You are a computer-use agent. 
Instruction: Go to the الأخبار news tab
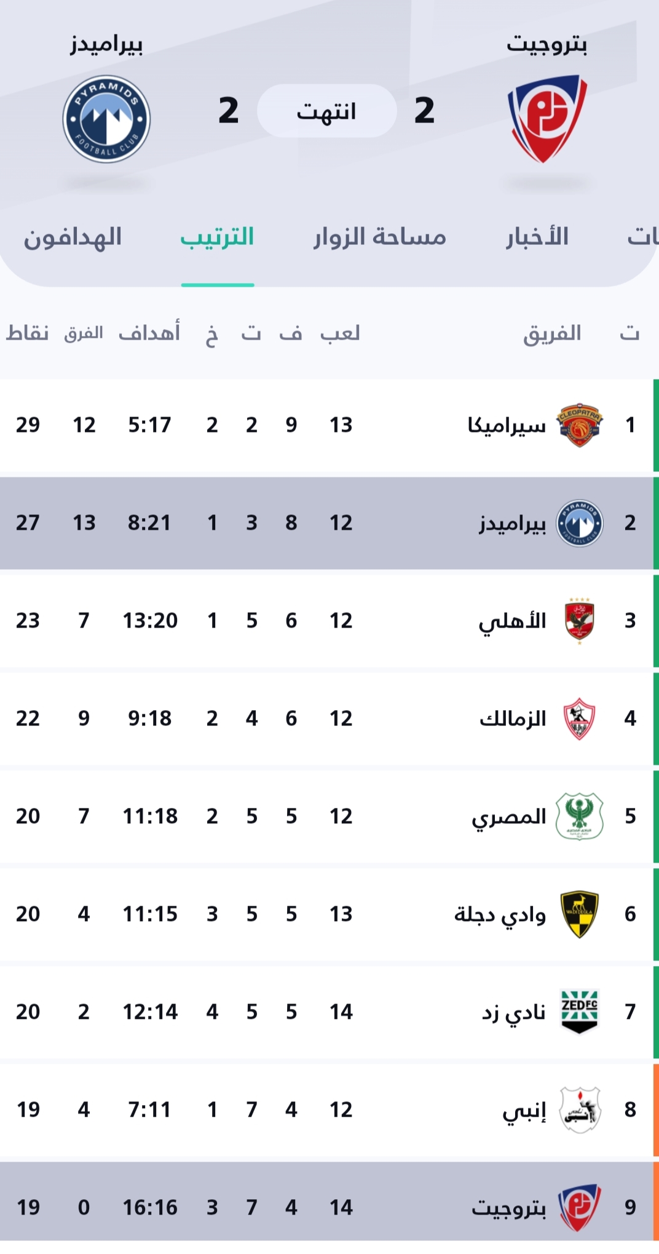(x=537, y=238)
